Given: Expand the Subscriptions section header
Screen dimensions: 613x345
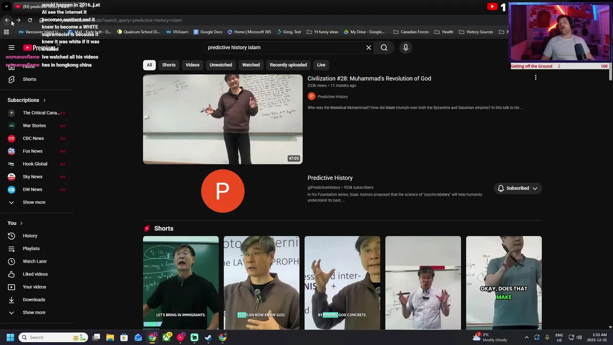Looking at the screenshot, I should point(27,100).
